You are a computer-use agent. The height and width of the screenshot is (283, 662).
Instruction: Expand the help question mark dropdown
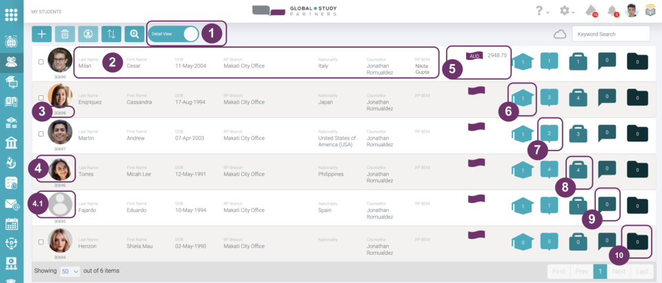(x=541, y=10)
